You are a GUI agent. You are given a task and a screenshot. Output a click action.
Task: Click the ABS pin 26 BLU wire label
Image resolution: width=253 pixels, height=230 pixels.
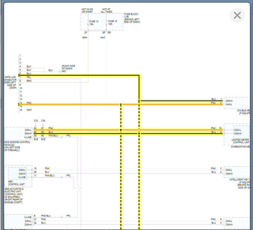click(x=47, y=172)
